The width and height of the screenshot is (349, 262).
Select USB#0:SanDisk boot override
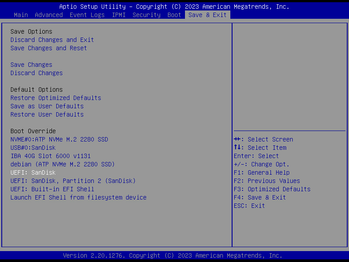33,148
